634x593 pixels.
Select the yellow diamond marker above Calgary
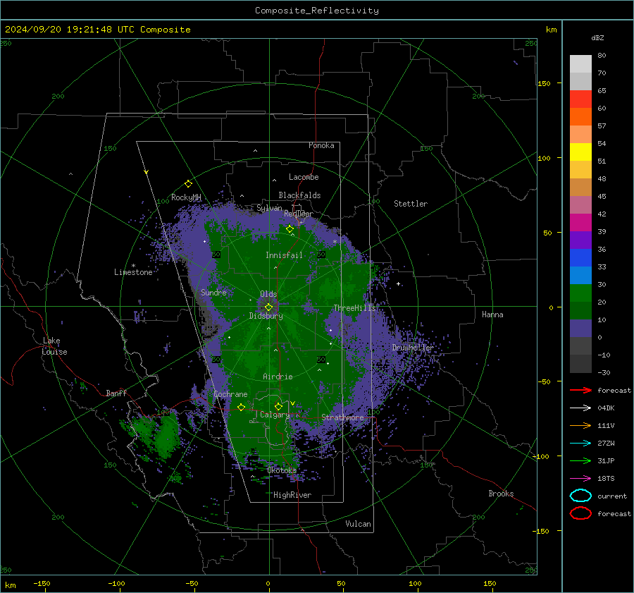pyautogui.click(x=278, y=406)
